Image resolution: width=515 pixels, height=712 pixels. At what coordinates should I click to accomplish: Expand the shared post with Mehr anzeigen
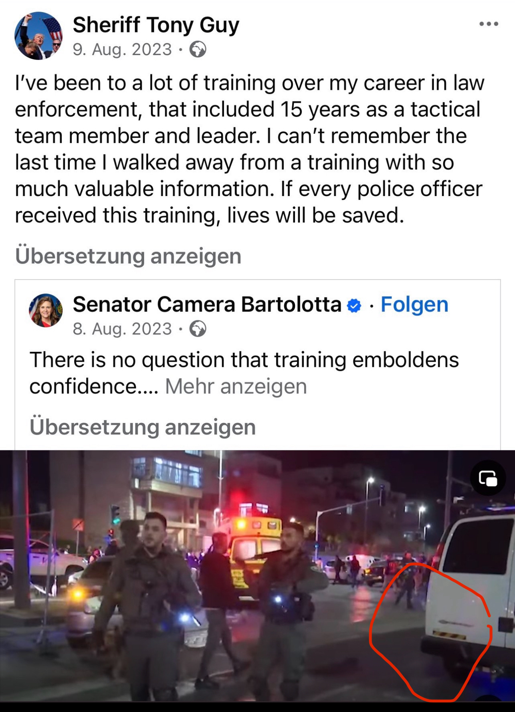236,386
